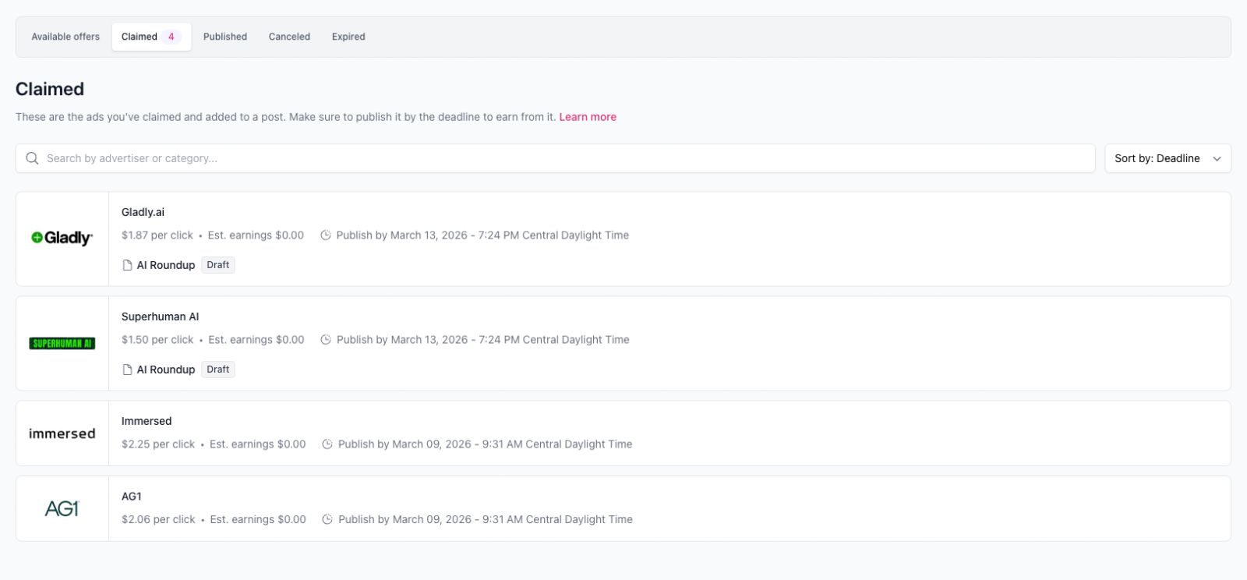
Task: Switch to the Available offers tab
Action: tap(65, 37)
